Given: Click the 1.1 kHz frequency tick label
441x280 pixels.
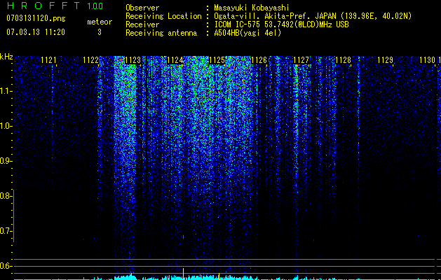Looking at the screenshot, I should coord(5,91).
